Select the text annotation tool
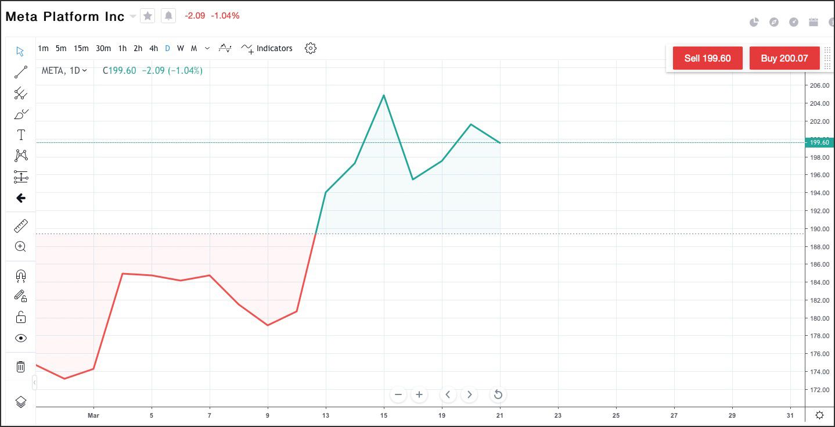 point(21,135)
